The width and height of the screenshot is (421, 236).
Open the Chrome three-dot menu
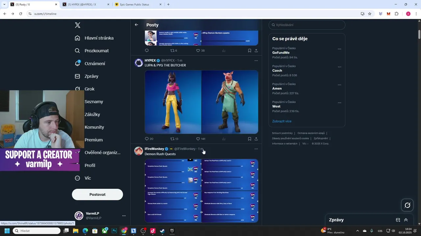tap(416, 14)
